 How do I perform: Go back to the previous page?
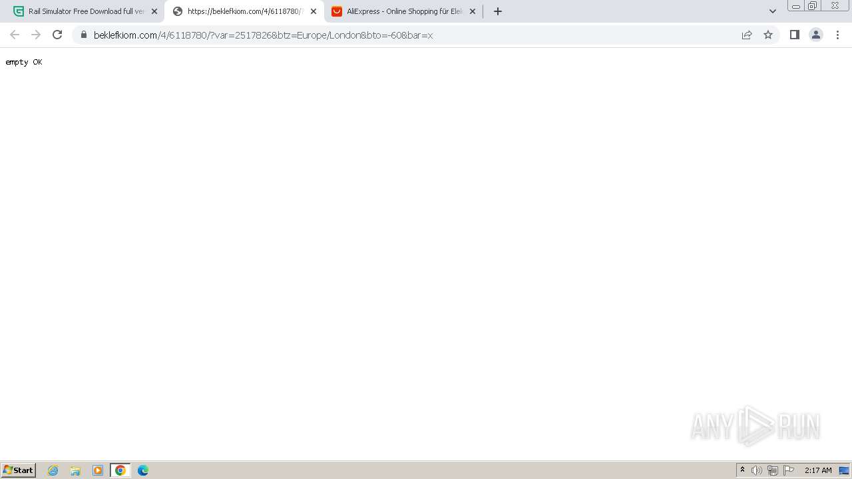[15, 35]
